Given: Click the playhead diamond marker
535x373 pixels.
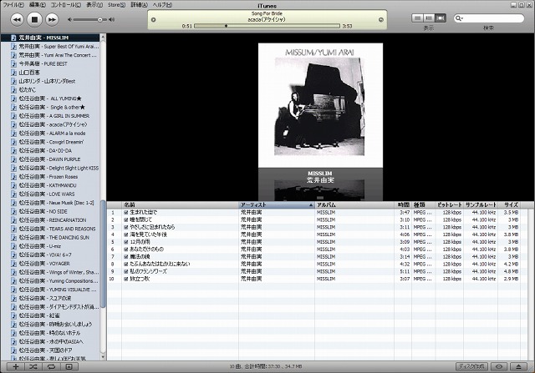Looking at the screenshot, I should click(226, 26).
